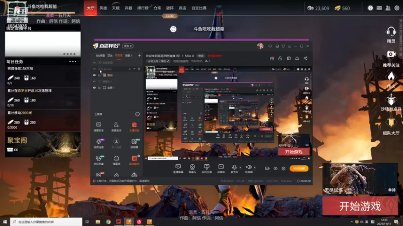Toggle the preview eye icon near 关闭直播
The height and width of the screenshot is (226, 403).
pos(275,168)
